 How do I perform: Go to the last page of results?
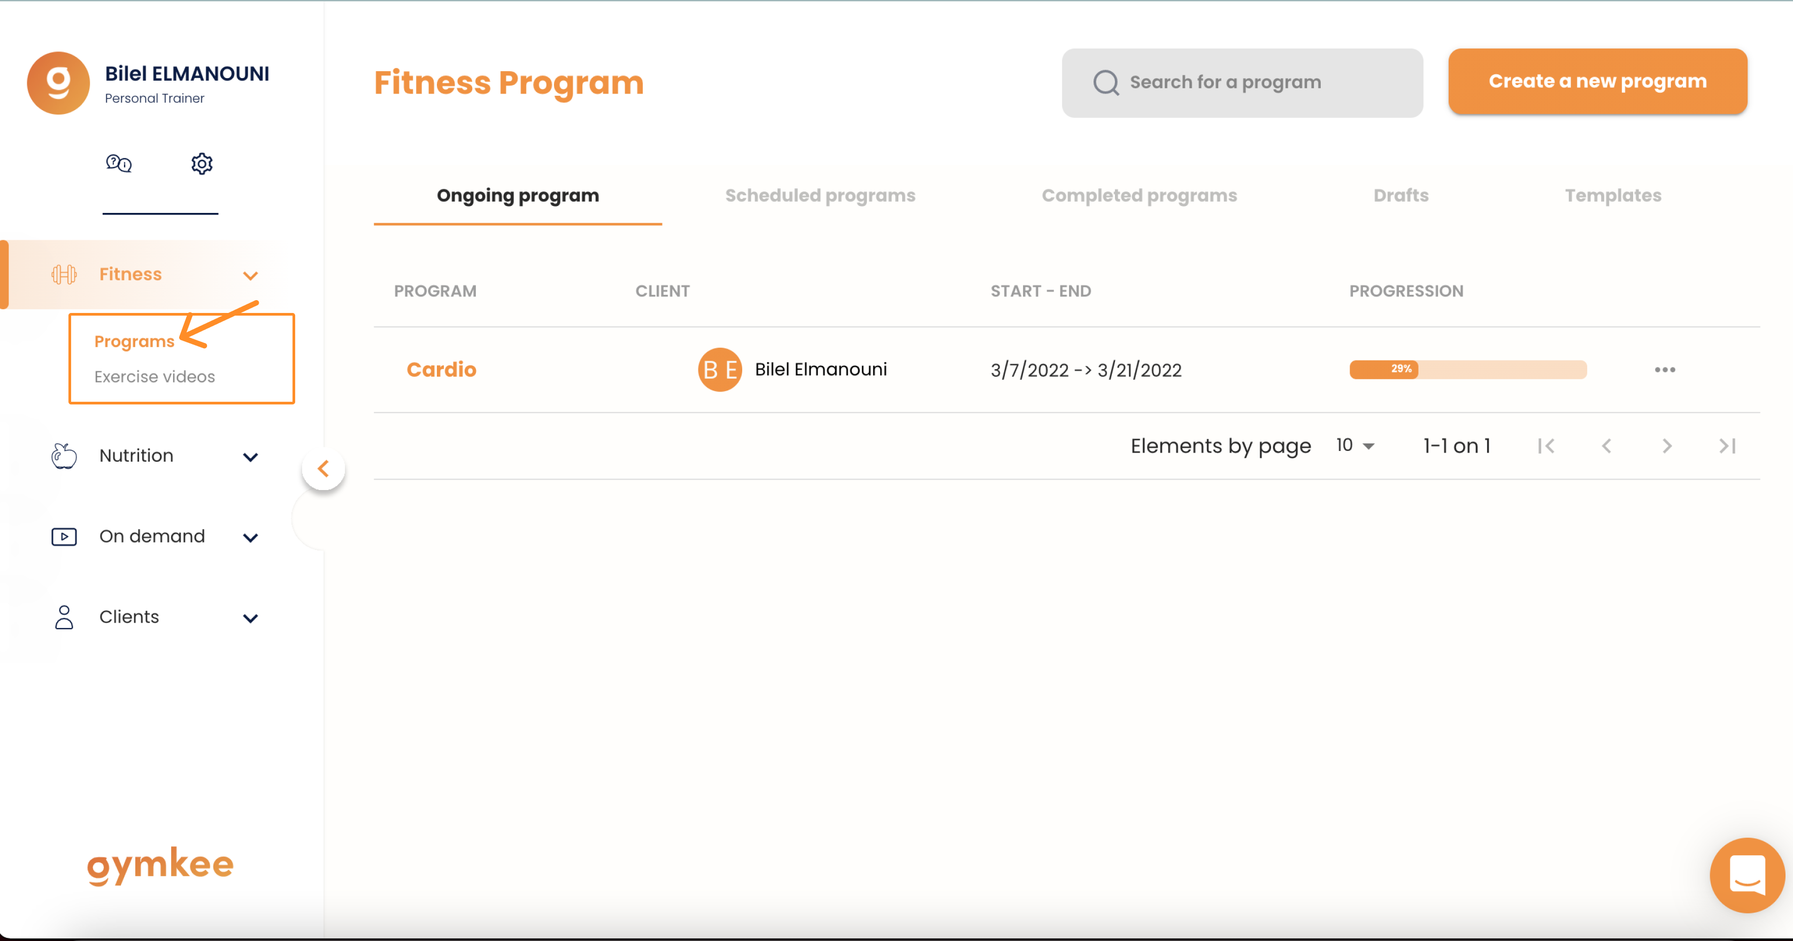click(1728, 446)
